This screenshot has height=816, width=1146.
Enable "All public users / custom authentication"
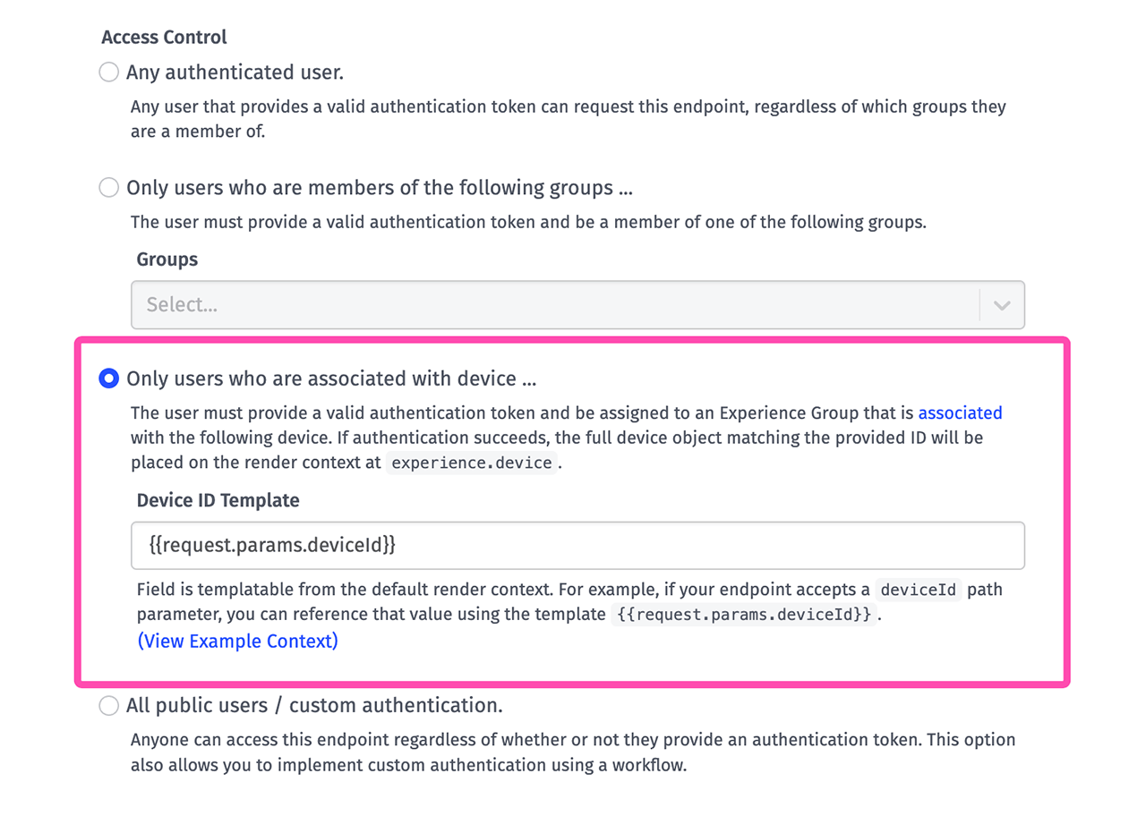click(x=108, y=705)
